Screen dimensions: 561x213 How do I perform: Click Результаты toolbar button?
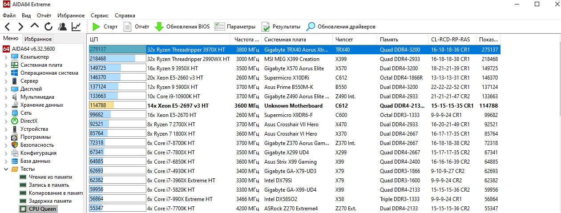coord(281,27)
